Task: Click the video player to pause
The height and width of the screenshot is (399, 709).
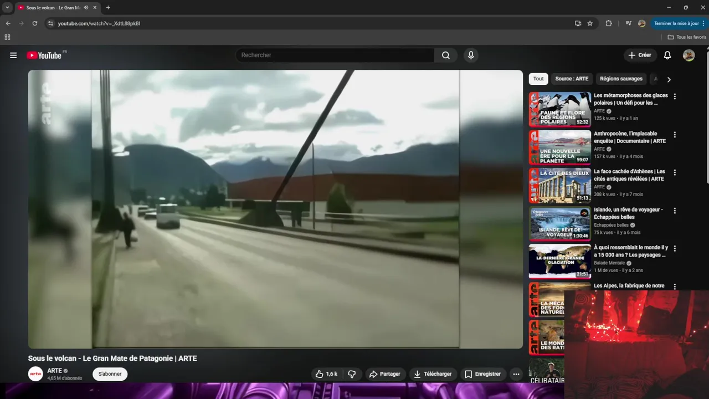Action: click(x=275, y=209)
